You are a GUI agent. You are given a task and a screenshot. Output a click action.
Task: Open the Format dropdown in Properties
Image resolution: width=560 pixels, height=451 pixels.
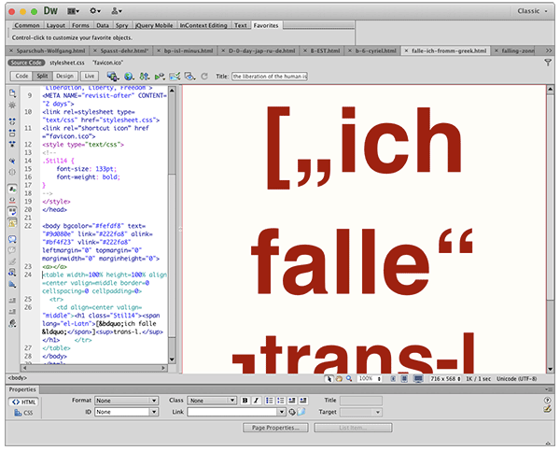pyautogui.click(x=126, y=401)
